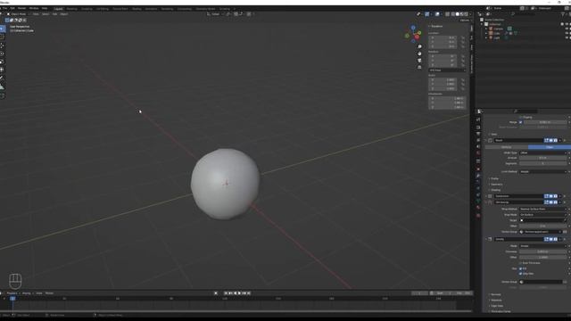Select the Measure tool
This screenshot has height=321, width=571.
click(x=2, y=86)
